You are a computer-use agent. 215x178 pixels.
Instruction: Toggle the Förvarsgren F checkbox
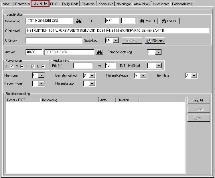point(33,66)
